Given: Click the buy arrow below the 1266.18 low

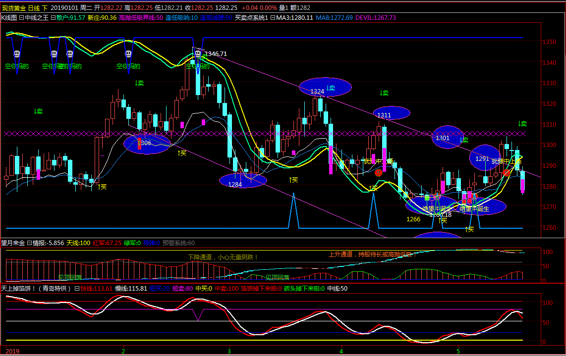Looking at the screenshot, I should 443,220.
